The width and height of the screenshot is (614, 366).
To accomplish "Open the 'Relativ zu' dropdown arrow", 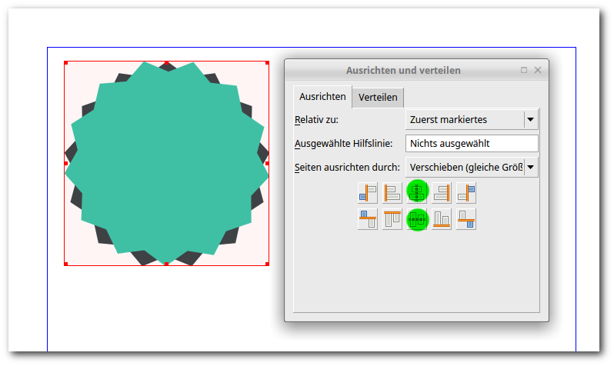I will pos(530,119).
